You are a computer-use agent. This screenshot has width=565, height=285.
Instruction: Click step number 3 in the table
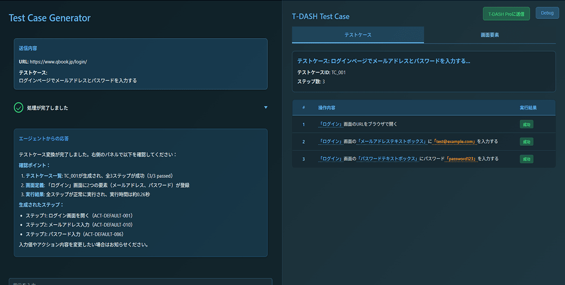[304, 159]
